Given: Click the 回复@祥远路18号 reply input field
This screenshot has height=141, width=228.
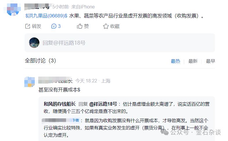Looking at the screenshot, I should click(120, 43).
